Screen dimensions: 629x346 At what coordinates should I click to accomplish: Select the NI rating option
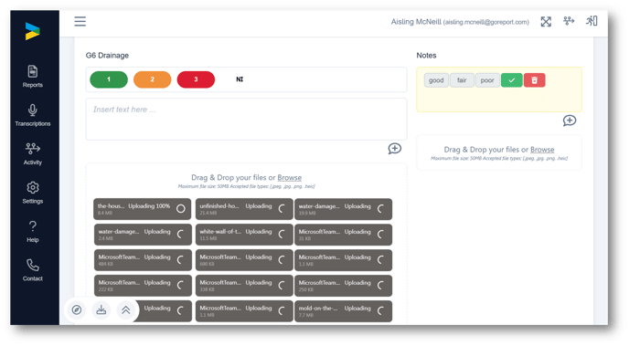point(240,79)
